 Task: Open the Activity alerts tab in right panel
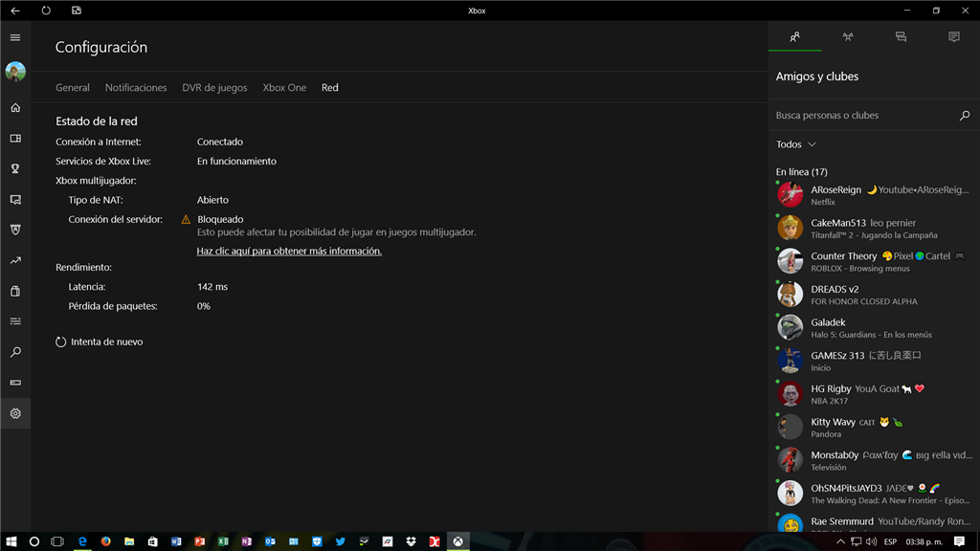pyautogui.click(x=954, y=37)
